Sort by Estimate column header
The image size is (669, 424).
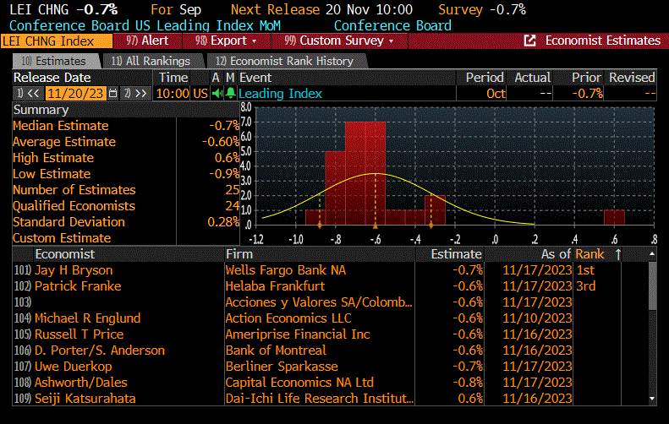[456, 254]
